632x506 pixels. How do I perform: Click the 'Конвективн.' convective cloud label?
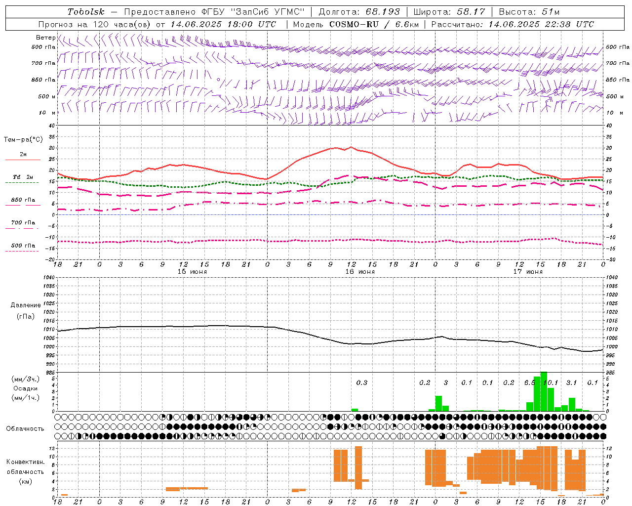(x=25, y=462)
